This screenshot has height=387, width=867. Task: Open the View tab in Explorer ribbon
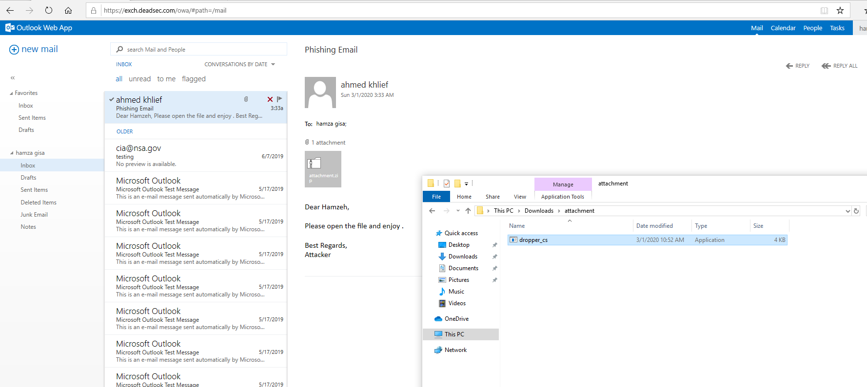coord(520,197)
